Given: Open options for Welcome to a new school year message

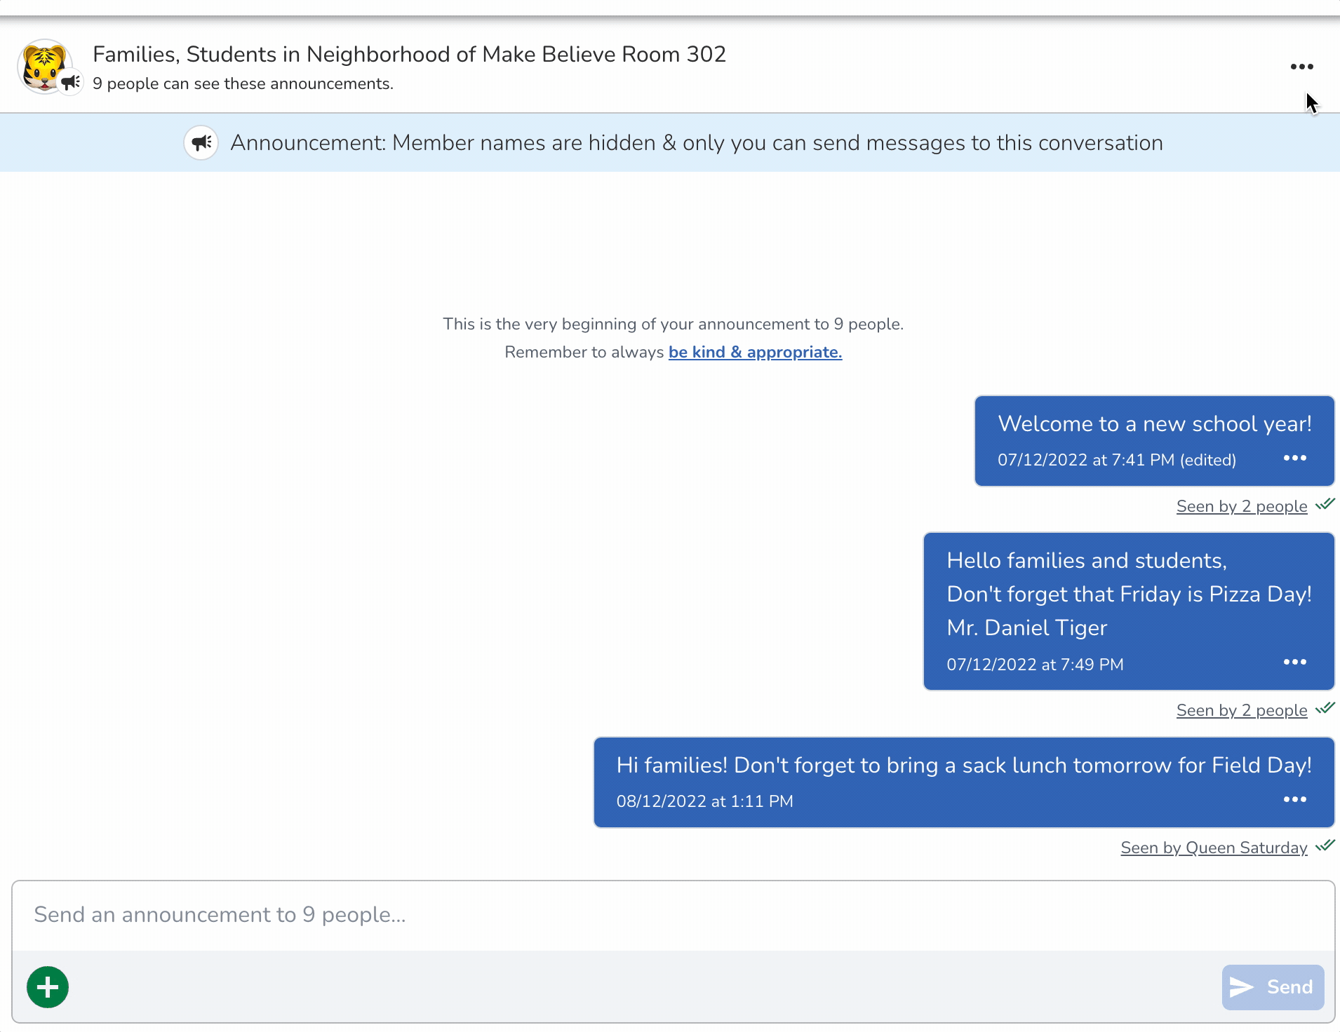Looking at the screenshot, I should pos(1294,459).
